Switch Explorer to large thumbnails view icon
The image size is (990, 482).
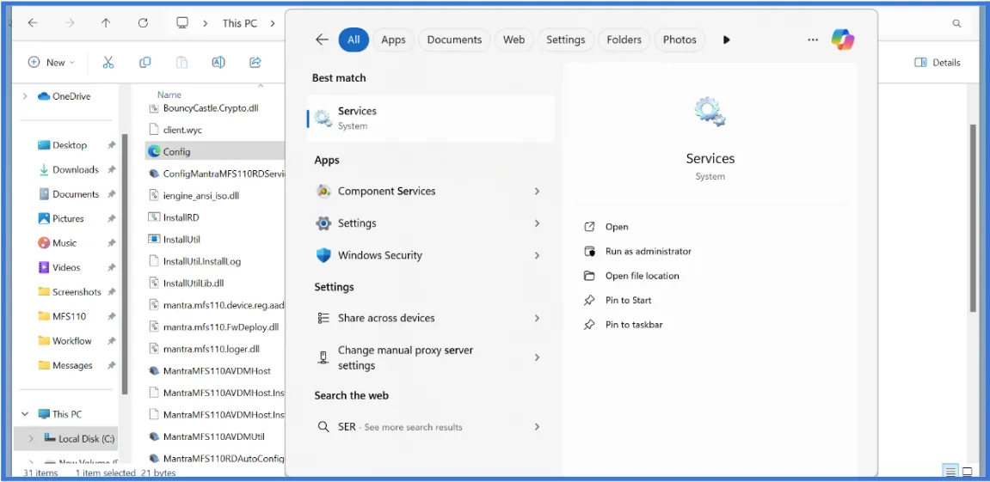click(968, 472)
